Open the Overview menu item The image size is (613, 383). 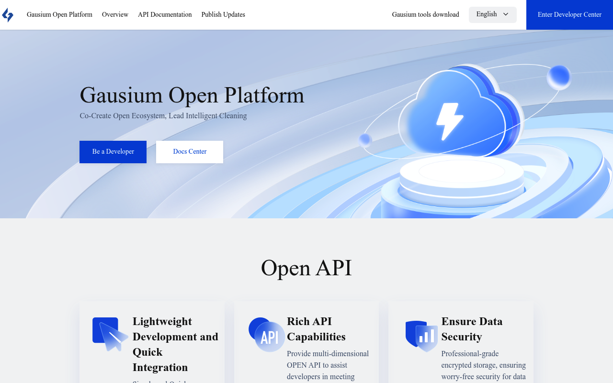pos(115,14)
